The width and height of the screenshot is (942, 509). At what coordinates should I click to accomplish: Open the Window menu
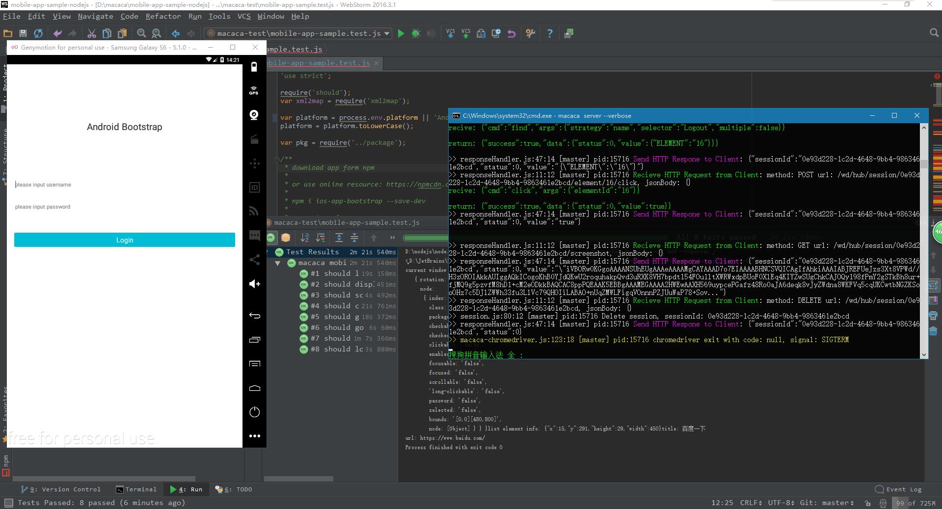click(x=271, y=16)
